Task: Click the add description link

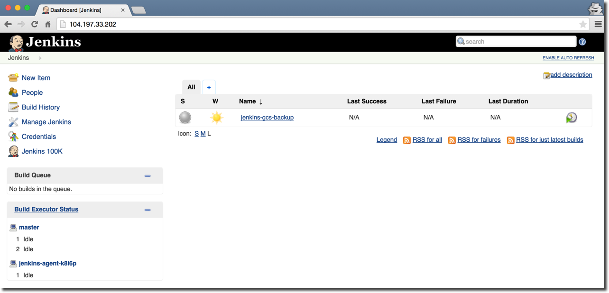Action: 571,75
